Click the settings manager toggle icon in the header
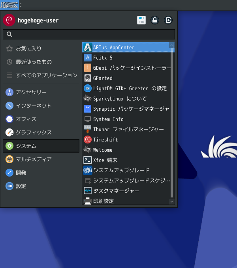237x268 pixels. [141, 20]
